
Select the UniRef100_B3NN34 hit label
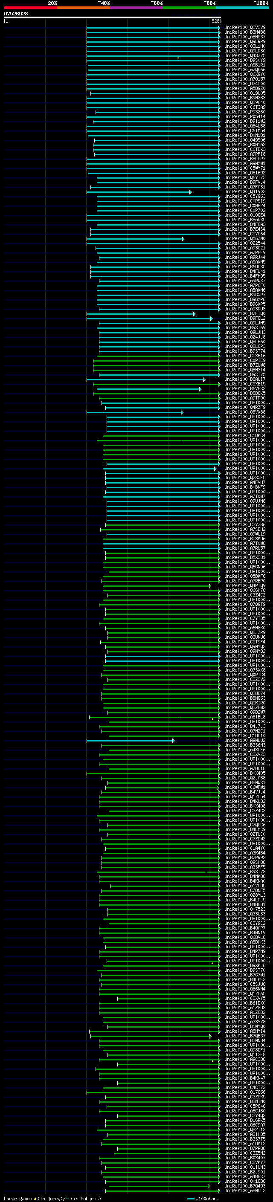[x=245, y=1040]
